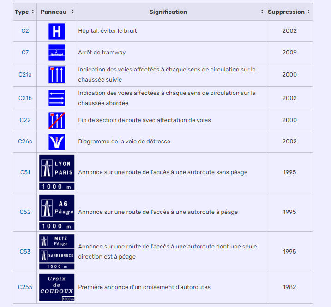Screen dimensions: 331x307
Task: Sort by Suppression column arrows
Action: coord(308,12)
